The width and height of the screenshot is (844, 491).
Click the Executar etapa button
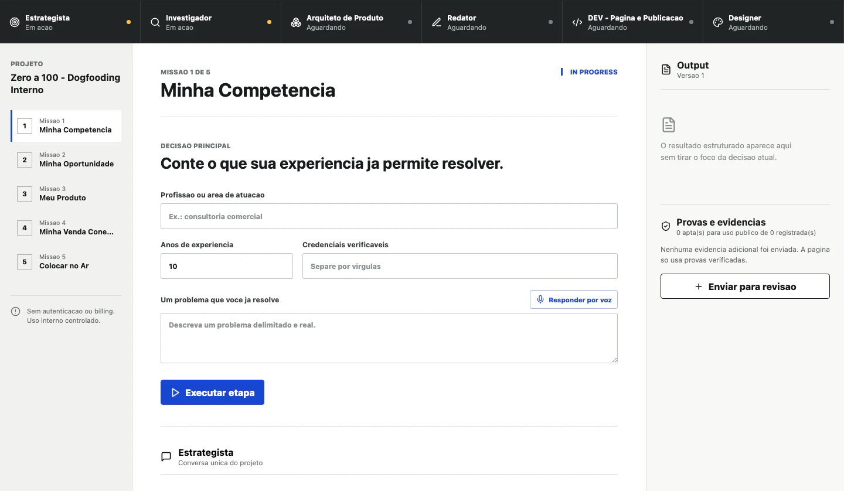(x=212, y=393)
